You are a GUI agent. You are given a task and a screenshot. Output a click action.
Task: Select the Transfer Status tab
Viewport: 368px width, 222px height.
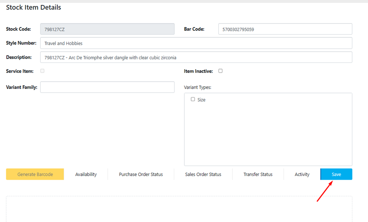tap(258, 174)
